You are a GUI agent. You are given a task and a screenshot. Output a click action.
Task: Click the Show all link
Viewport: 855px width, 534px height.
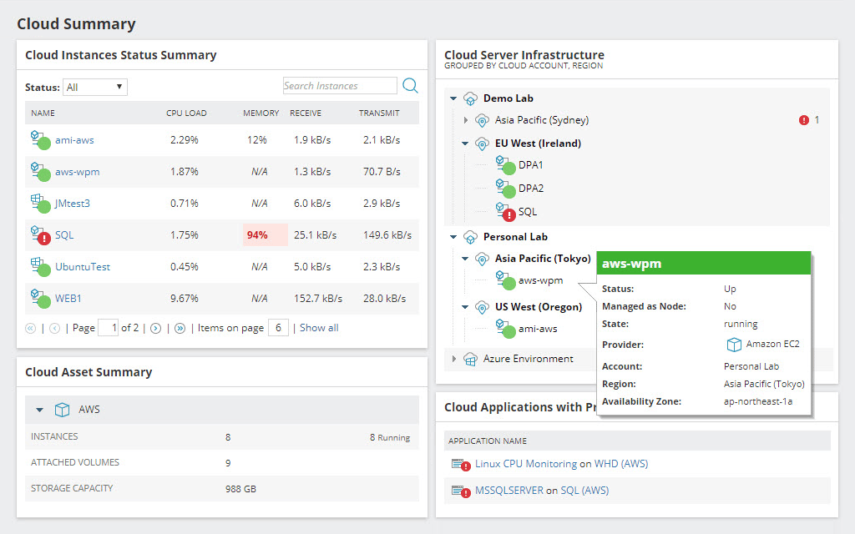point(318,327)
